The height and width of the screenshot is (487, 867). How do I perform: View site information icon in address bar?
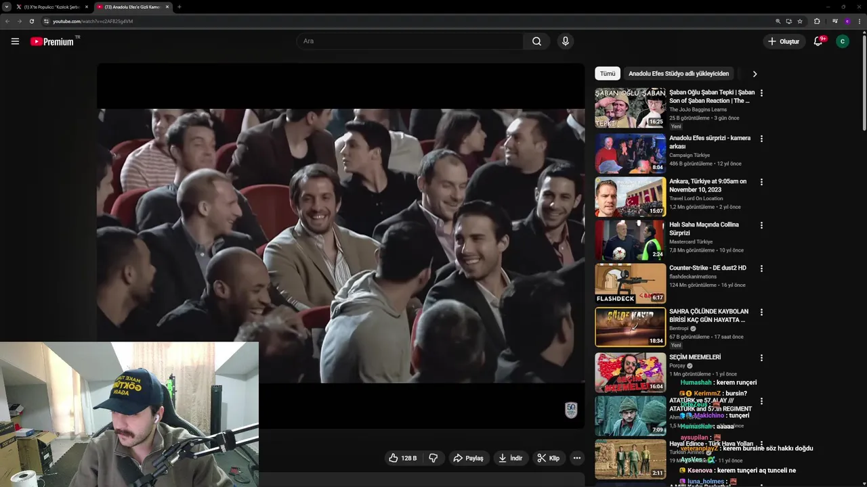(x=47, y=21)
